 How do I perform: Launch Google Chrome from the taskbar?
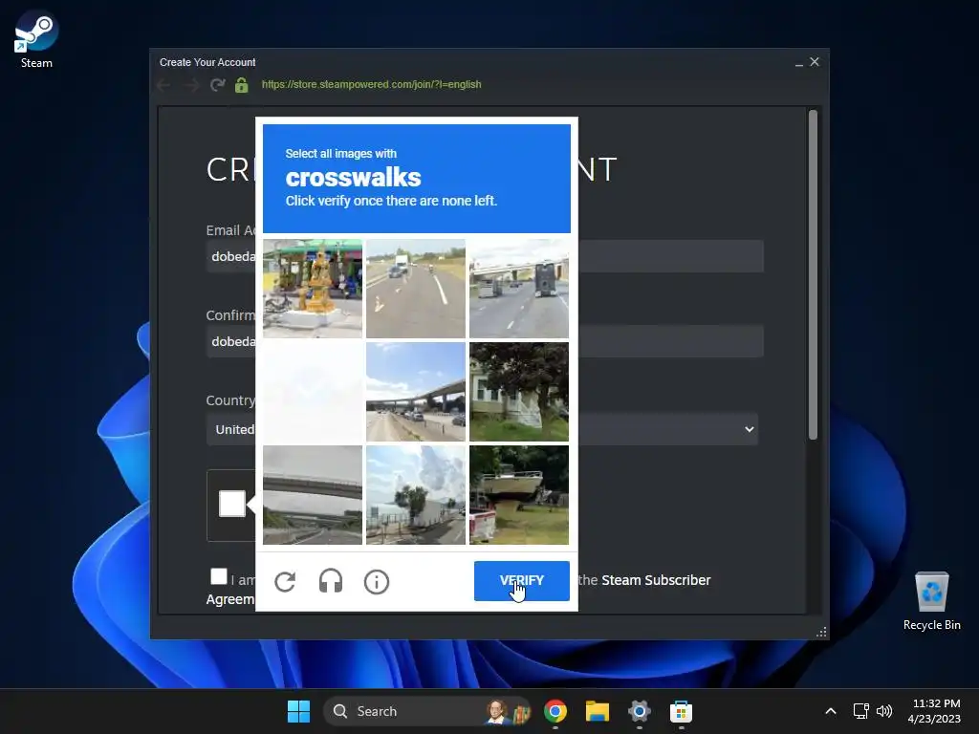[x=555, y=711]
